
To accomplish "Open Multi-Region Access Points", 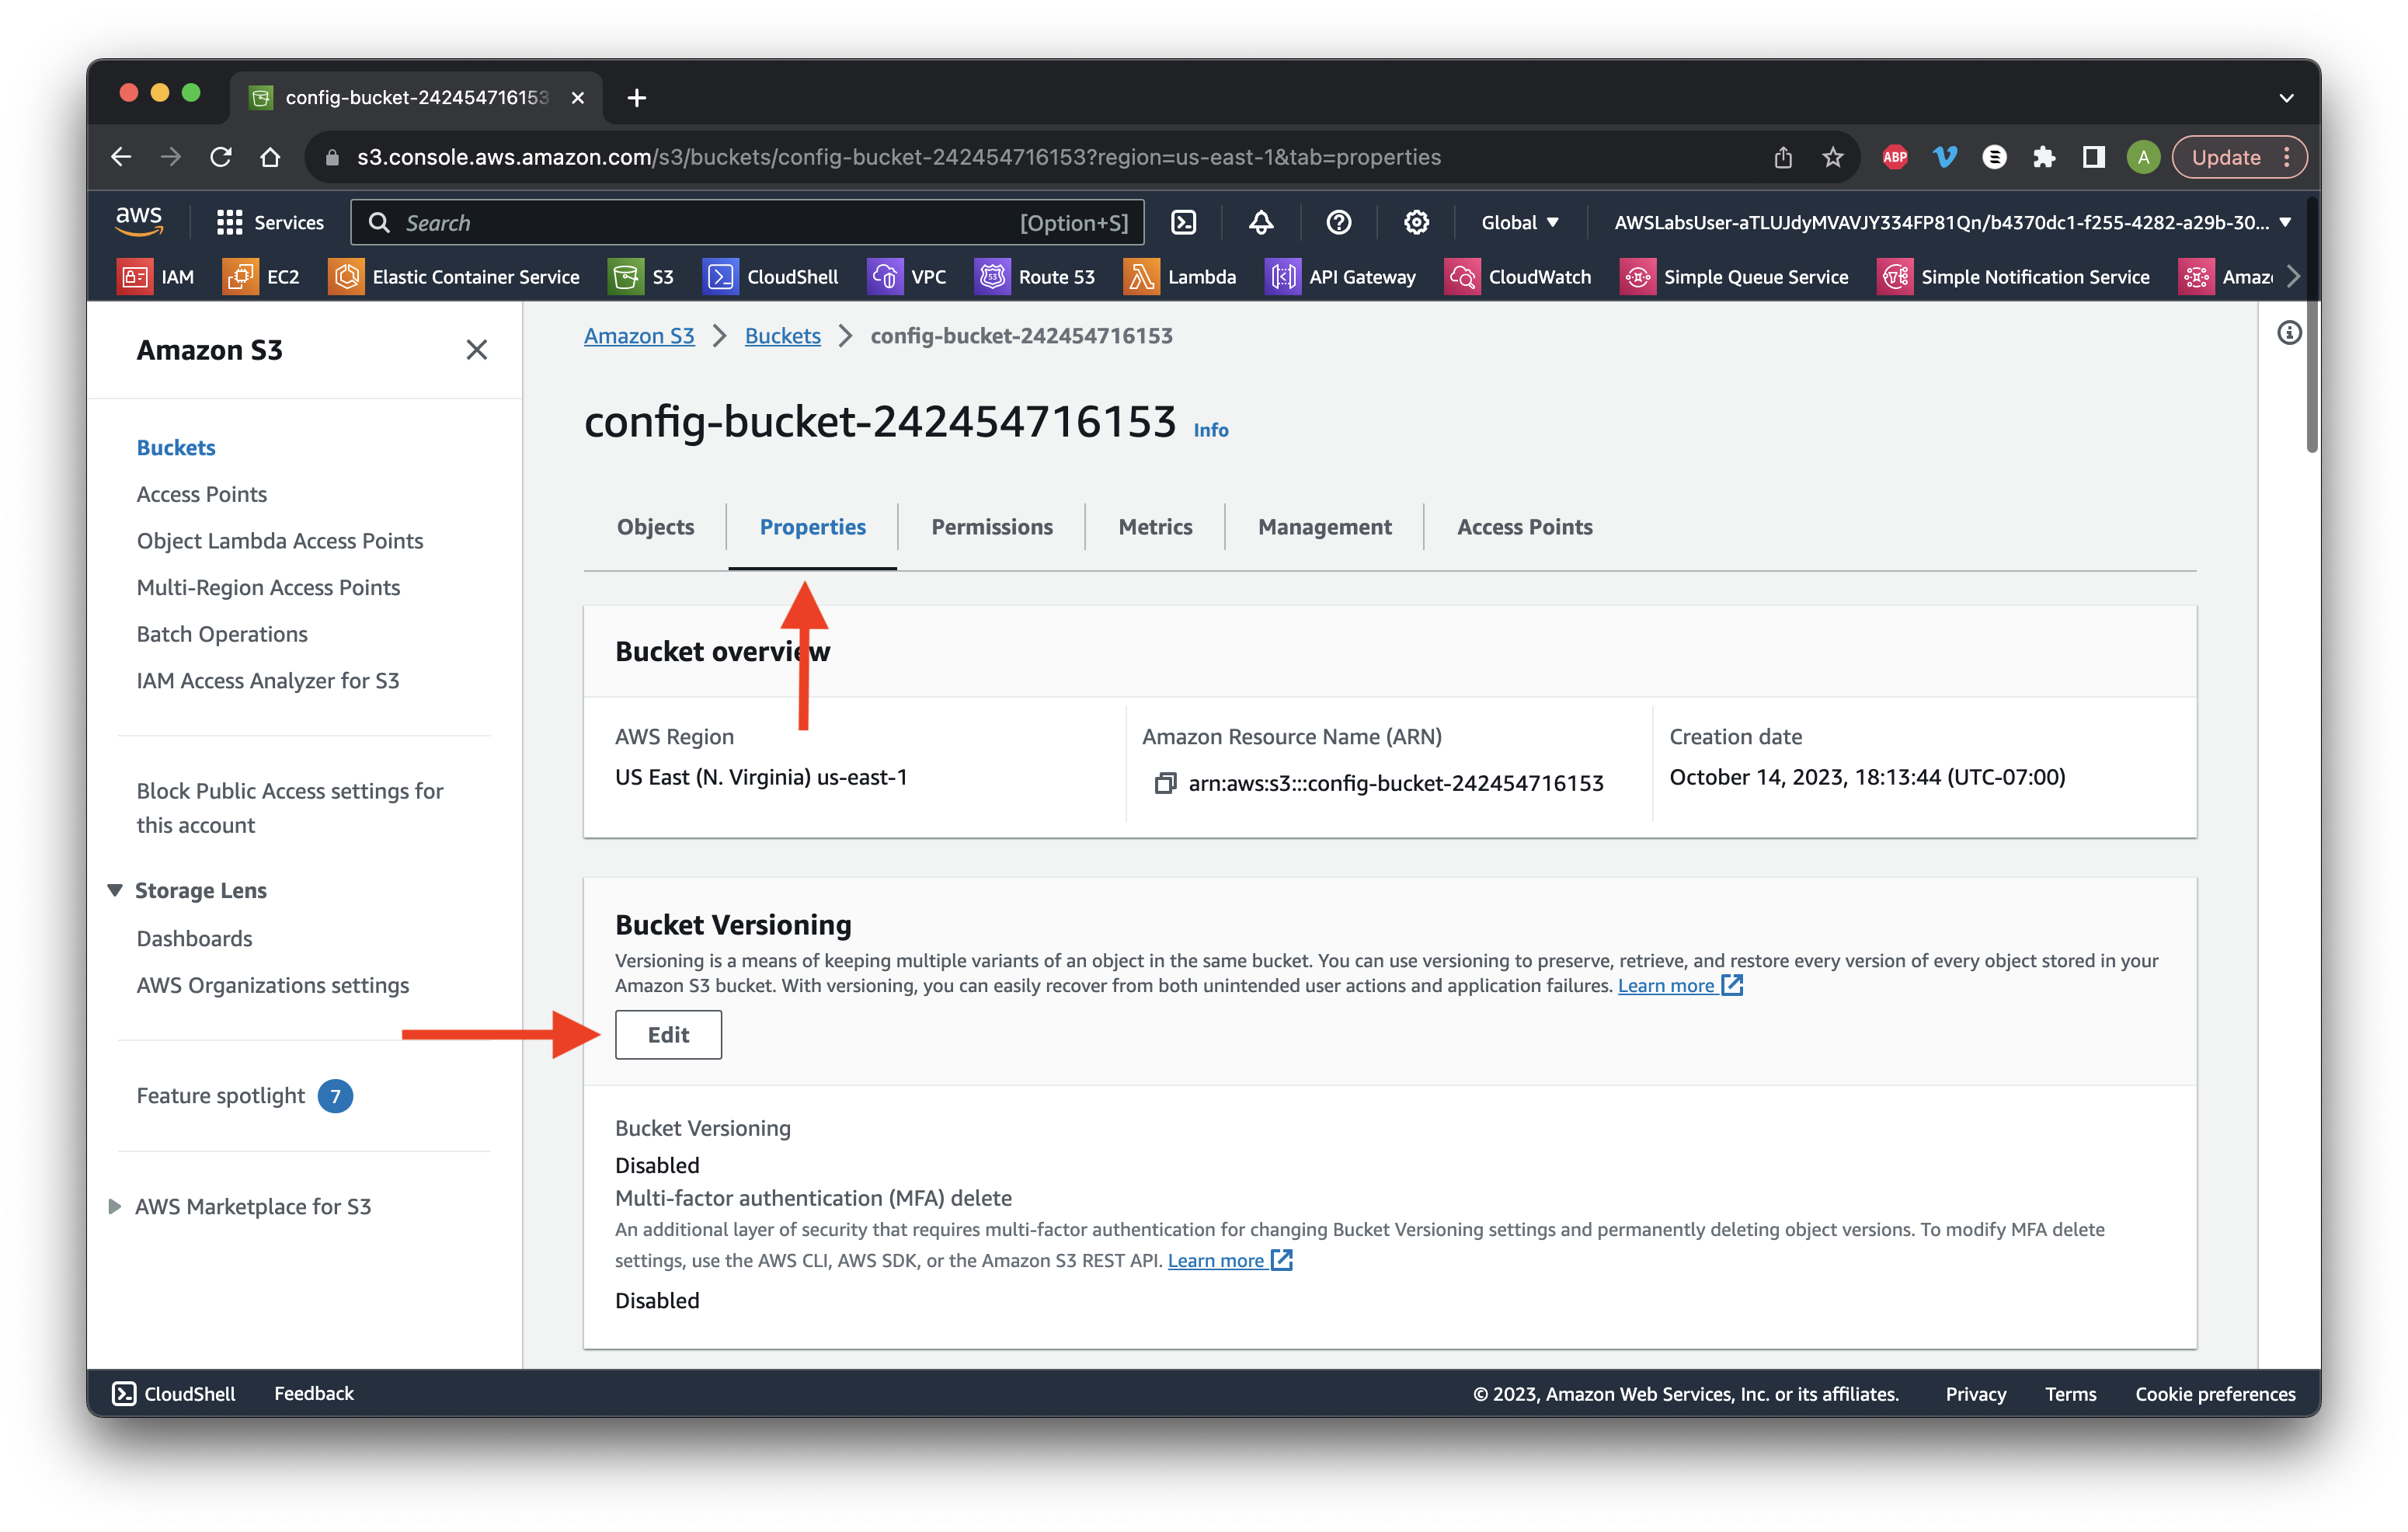I will (x=268, y=587).
